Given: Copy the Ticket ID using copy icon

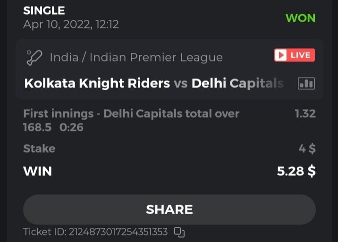Looking at the screenshot, I should point(179,232).
